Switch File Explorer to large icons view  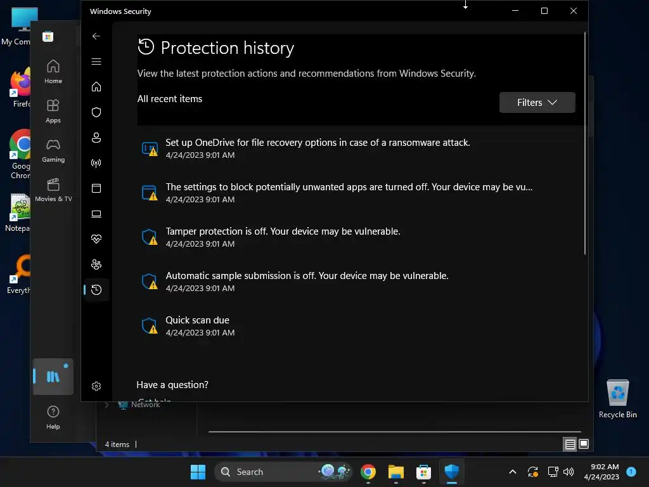coord(584,445)
